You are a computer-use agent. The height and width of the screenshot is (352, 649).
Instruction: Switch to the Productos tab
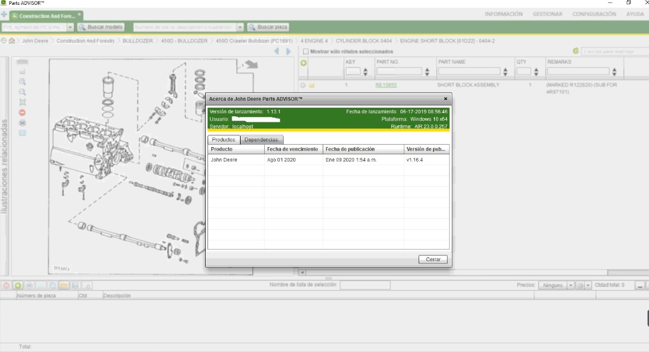click(224, 140)
